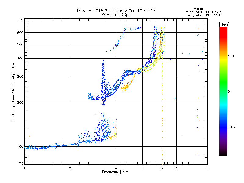244x183 pixels.
Task: Click the x-axis tick label '6'
Action: [142, 168]
